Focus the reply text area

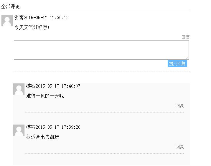(101, 50)
